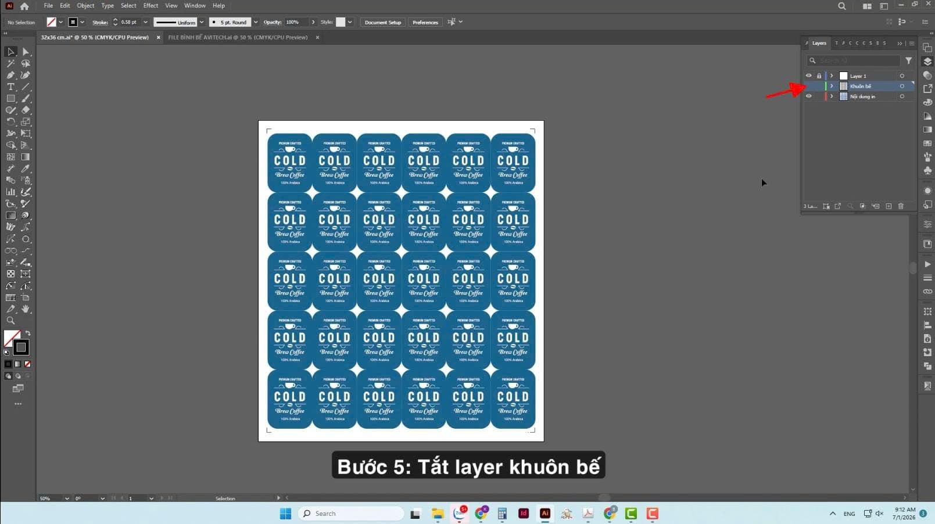Open the 50% zoom level dropdown
The height and width of the screenshot is (524, 935).
(x=67, y=498)
